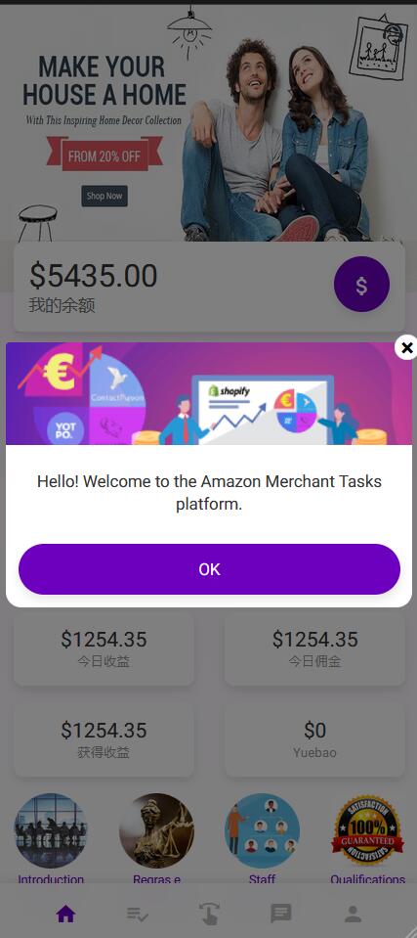Open the Home tab icon
Image resolution: width=417 pixels, height=938 pixels.
[65, 914]
